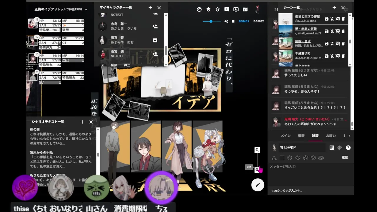The image size is (377, 212).
Task: Toggle text off for 病院・合流 scene
Action: point(338,44)
